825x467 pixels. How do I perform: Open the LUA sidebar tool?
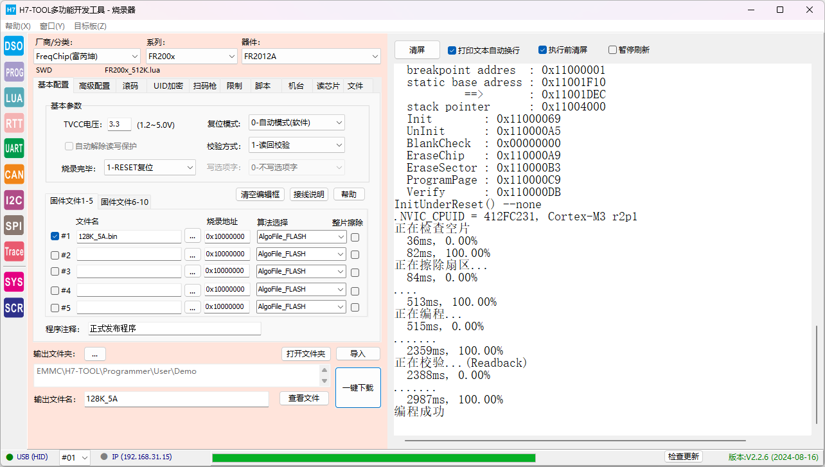click(x=14, y=98)
